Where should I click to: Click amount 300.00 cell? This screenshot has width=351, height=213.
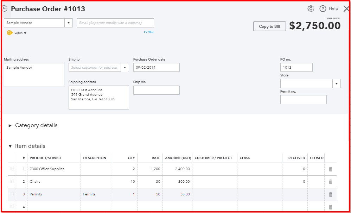[x=177, y=181]
